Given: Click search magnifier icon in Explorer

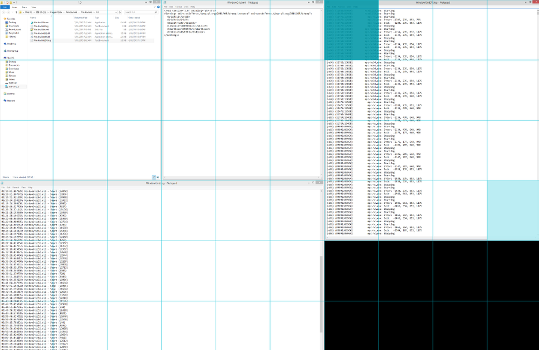Looking at the screenshot, I should click(156, 12).
